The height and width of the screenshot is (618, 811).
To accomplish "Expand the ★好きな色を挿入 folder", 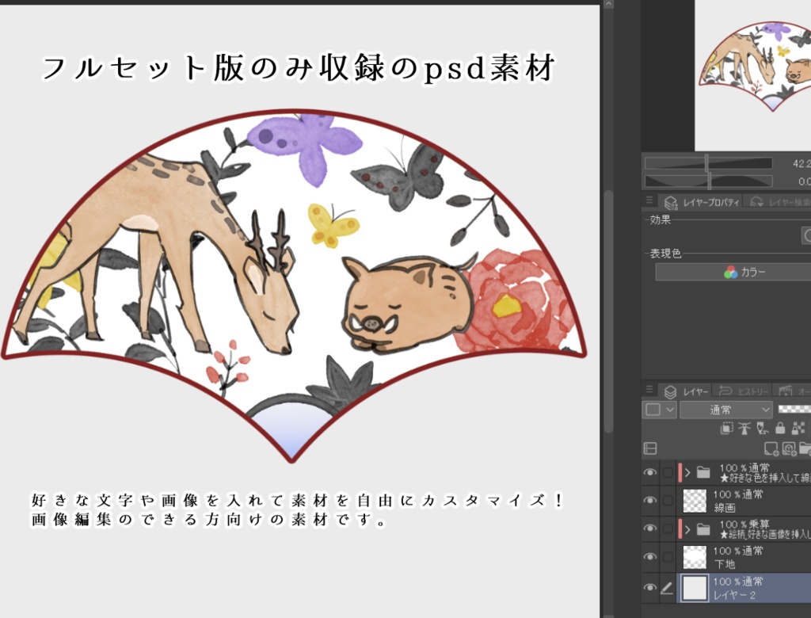I will click(687, 472).
